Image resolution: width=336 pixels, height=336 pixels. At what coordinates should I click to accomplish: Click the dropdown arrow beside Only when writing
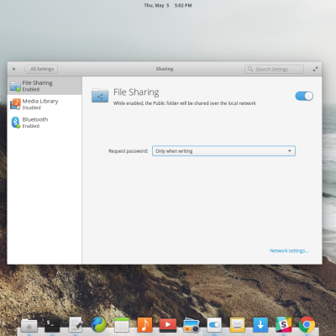[x=290, y=151]
